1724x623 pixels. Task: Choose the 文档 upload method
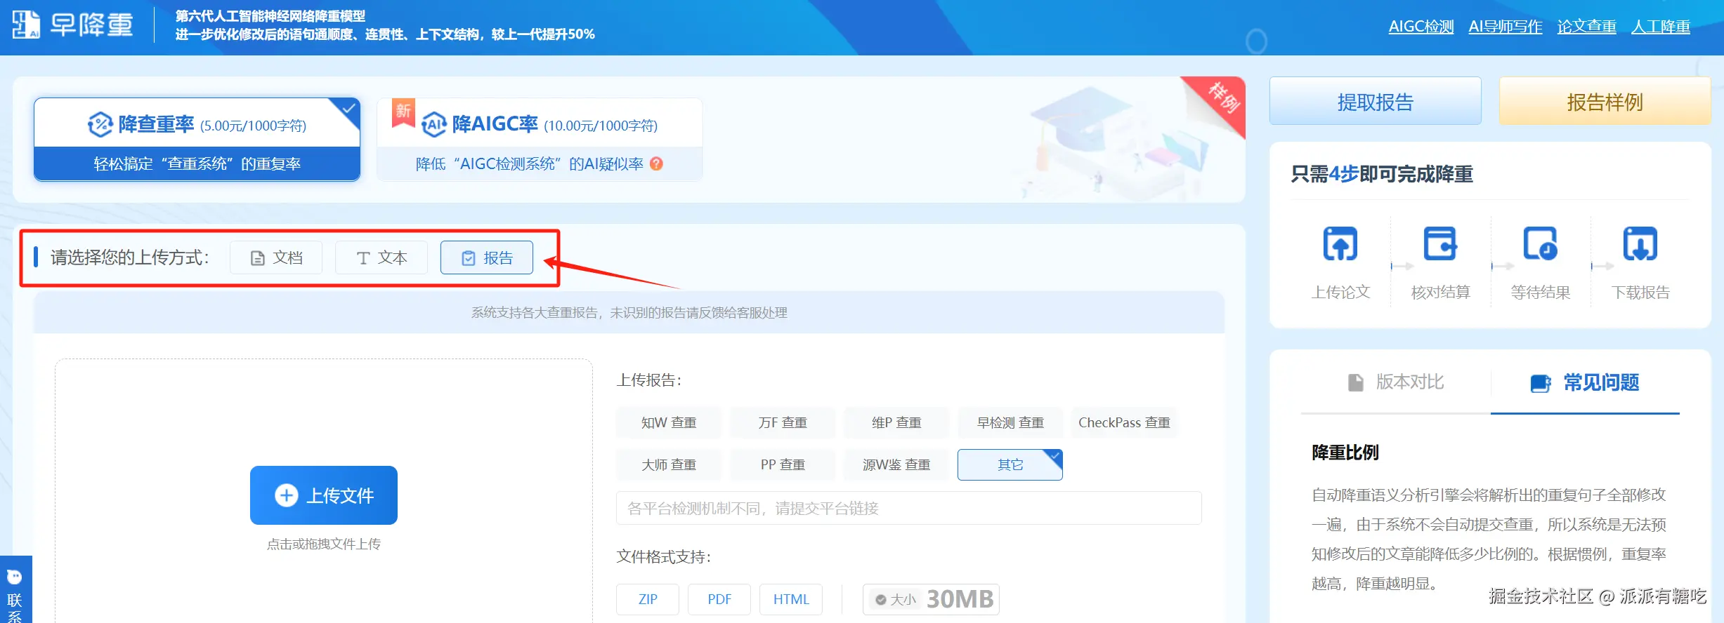276,257
